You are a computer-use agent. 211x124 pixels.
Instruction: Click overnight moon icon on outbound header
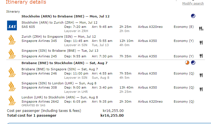193,16
